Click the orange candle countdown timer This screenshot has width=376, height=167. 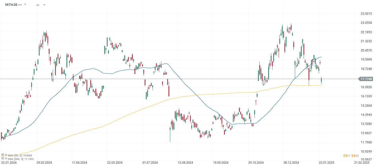click(351, 155)
